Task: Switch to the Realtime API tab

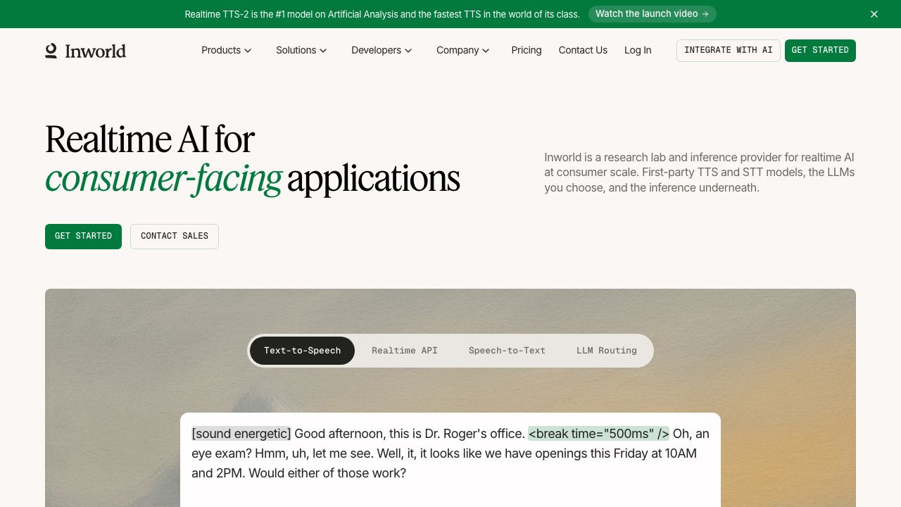Action: 405,351
